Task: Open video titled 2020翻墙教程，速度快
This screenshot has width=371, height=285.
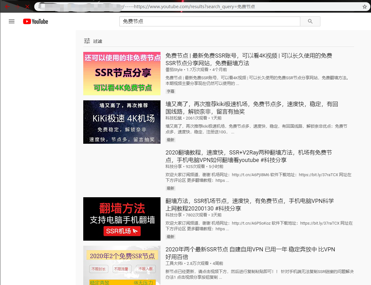Action: coord(249,156)
